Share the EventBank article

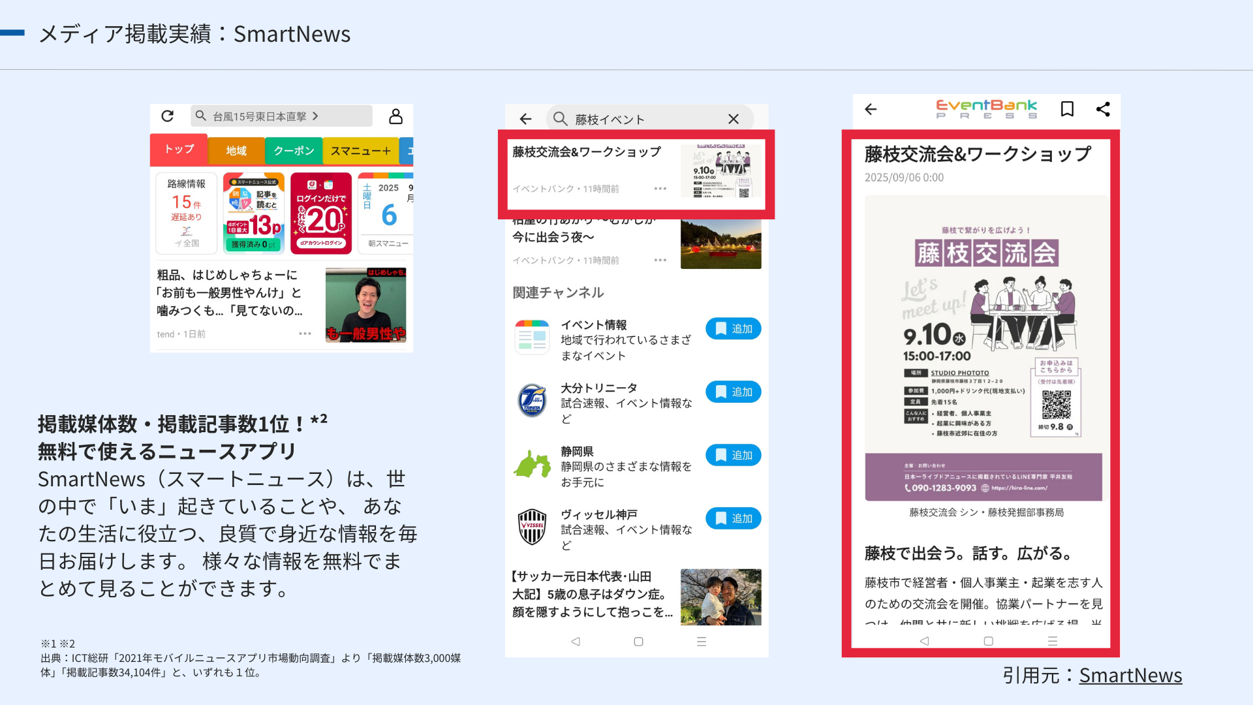[1103, 109]
